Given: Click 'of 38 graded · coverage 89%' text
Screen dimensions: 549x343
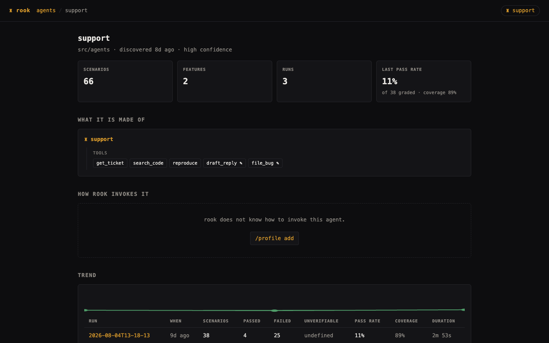Looking at the screenshot, I should click(x=419, y=93).
